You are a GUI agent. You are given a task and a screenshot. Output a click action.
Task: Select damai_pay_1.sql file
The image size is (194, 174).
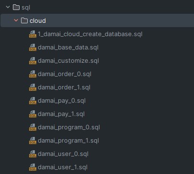tap(61, 114)
